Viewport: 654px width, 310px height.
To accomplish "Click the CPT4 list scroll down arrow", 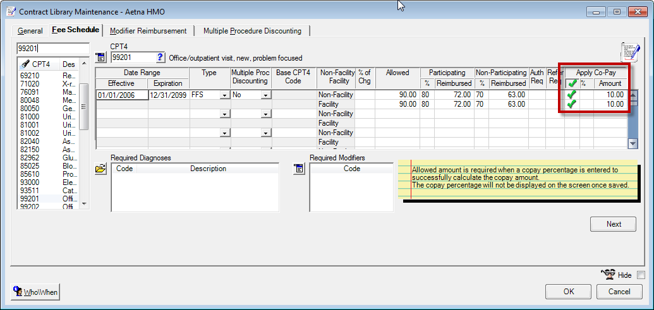I will click(84, 204).
